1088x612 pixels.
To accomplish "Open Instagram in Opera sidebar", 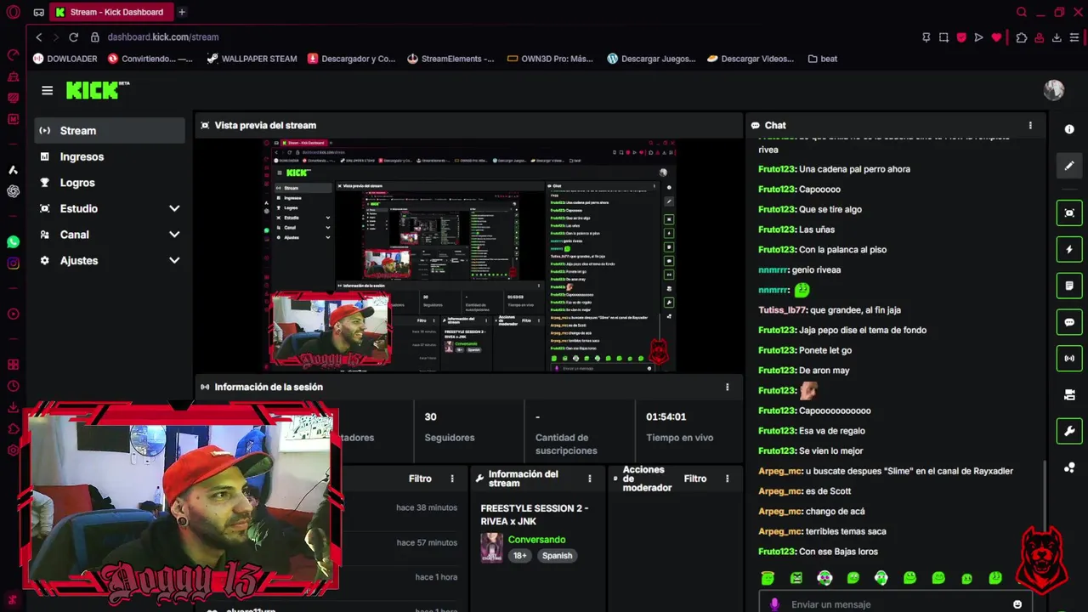I will click(x=13, y=263).
